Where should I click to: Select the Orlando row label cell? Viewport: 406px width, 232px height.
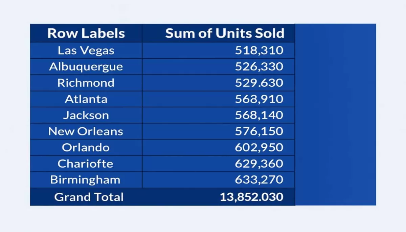86,147
